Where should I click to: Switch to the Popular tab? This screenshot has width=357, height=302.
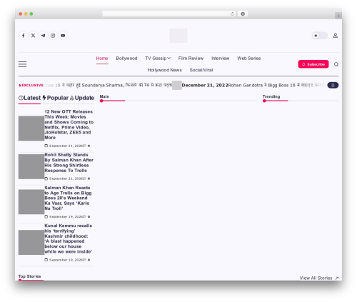(x=56, y=98)
